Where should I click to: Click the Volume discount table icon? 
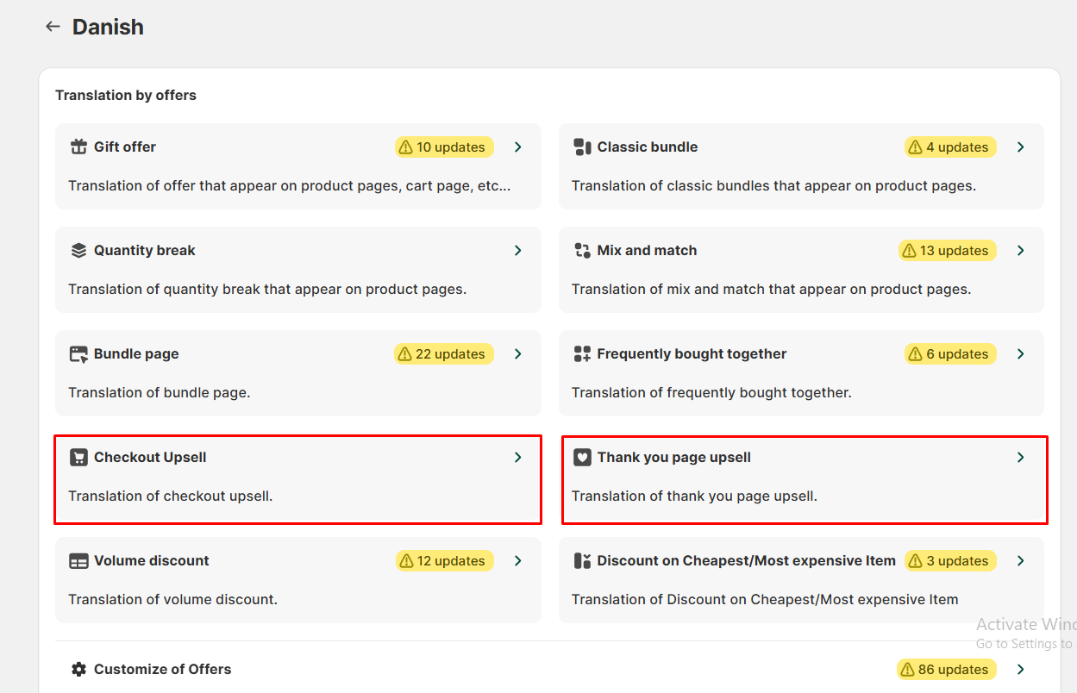pos(78,560)
